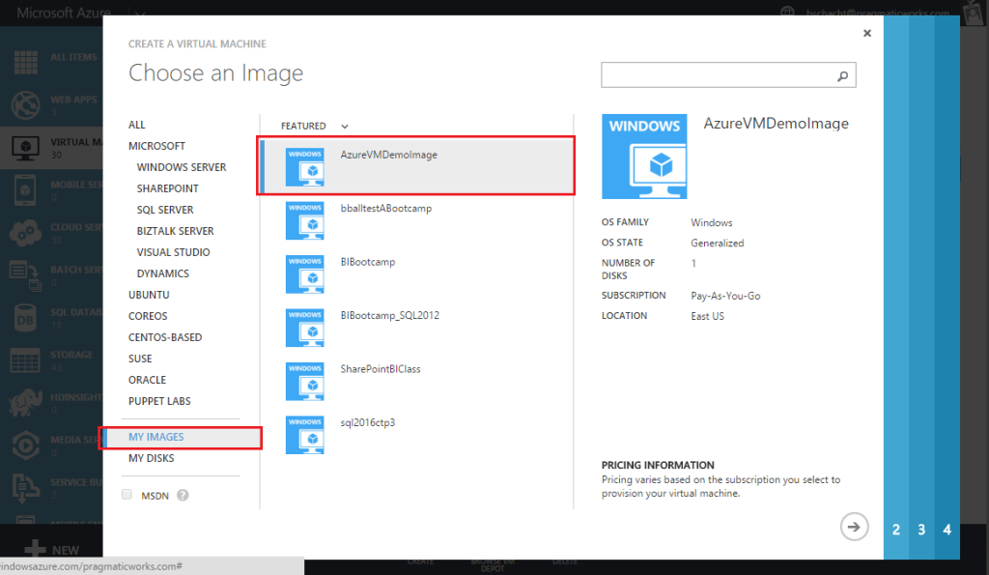
Task: Select AzureVMDemoImage text in image list
Action: pos(388,156)
